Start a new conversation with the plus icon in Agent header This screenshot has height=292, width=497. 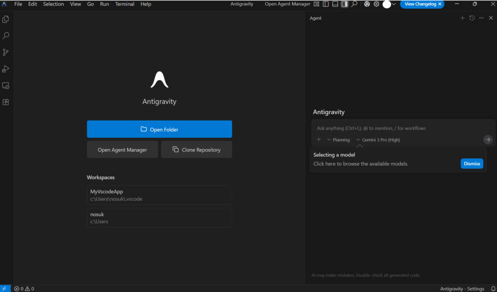(463, 18)
